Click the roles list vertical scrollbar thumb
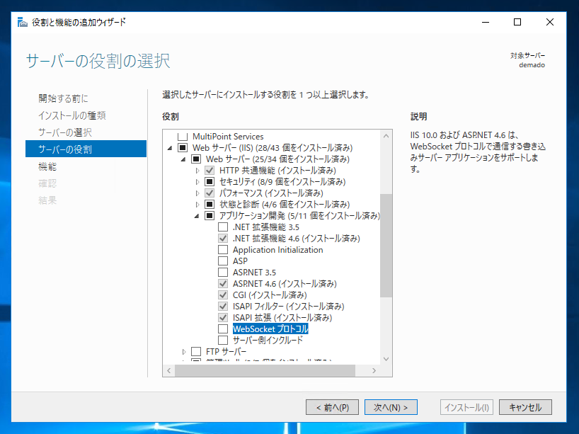 pos(386,245)
